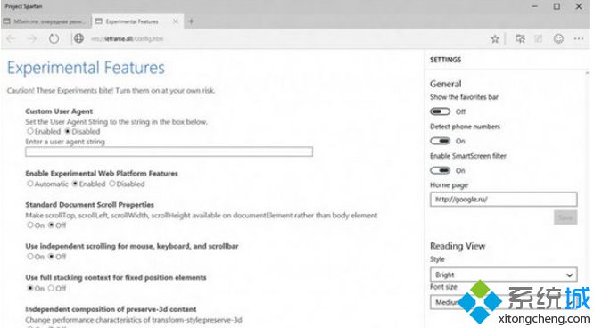Viewport: 594px width, 328px height.
Task: Set Experimental Web Platform Features to Disabled
Action: point(112,184)
